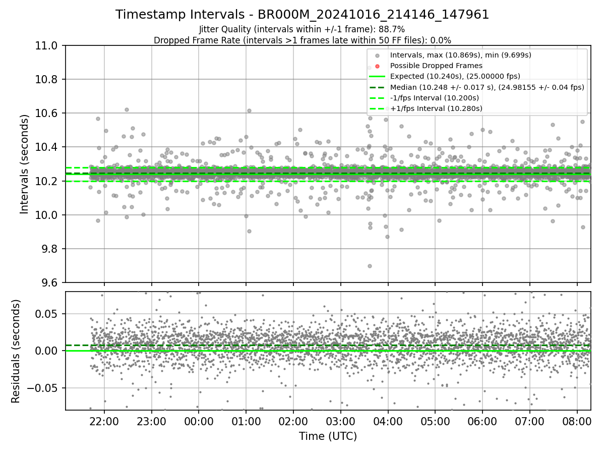Click the highest interval data point near 10.87 seconds
Image resolution: width=605 pixels, height=454 pixels.
coord(369,68)
